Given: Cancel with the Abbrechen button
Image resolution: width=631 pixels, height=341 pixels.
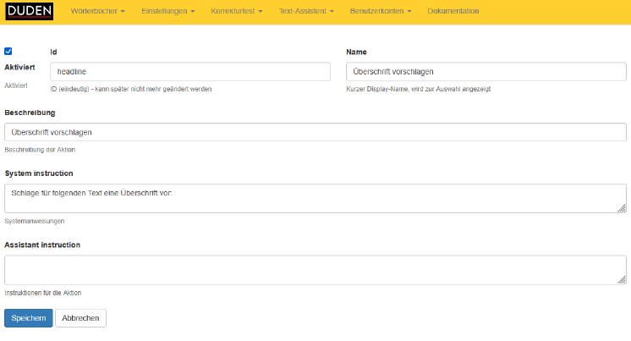Looking at the screenshot, I should (x=80, y=318).
